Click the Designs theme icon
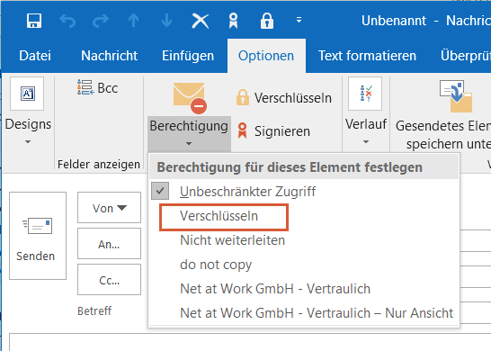 (27, 94)
